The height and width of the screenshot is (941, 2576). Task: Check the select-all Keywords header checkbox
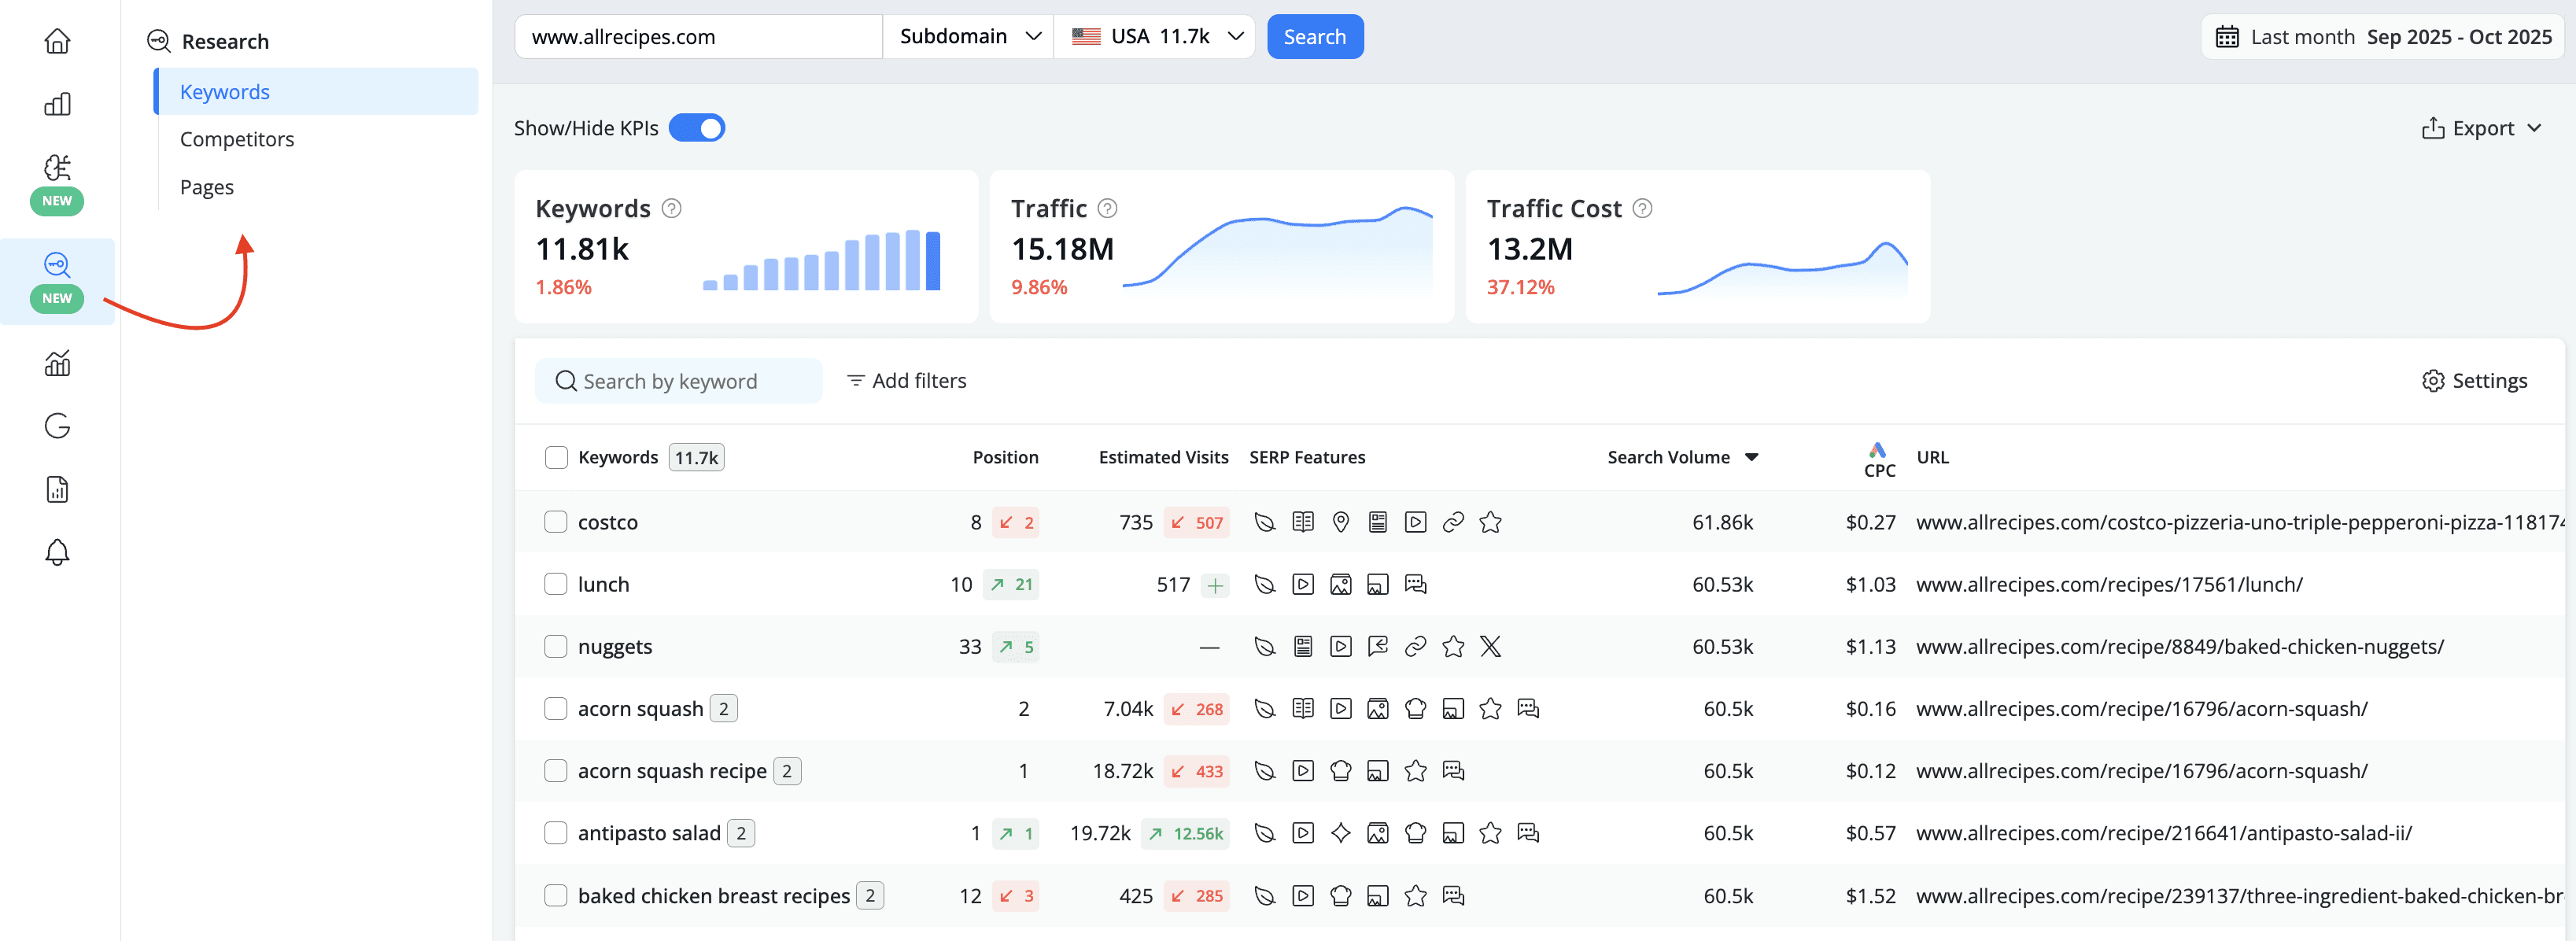pyautogui.click(x=556, y=457)
